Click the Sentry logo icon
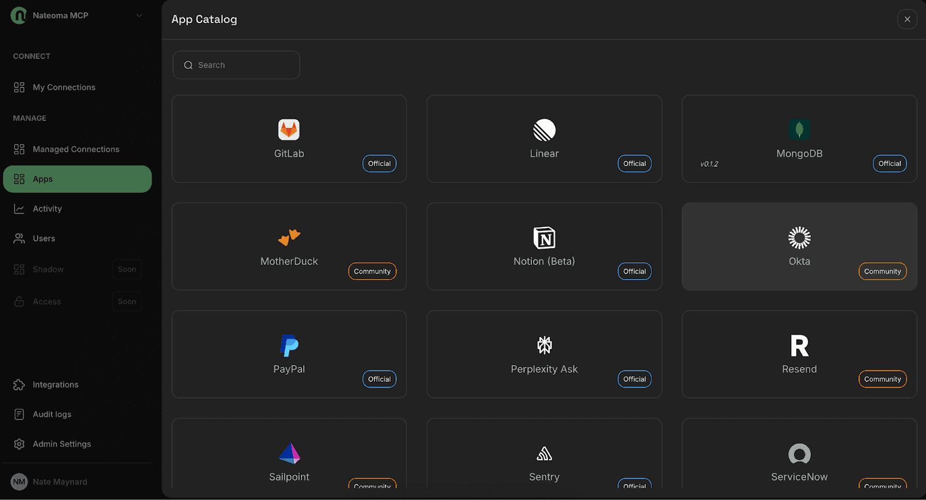This screenshot has height=500, width=926. [x=544, y=454]
